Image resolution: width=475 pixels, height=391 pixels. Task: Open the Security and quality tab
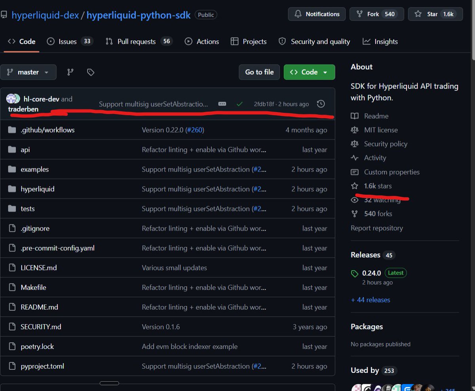[x=314, y=41]
